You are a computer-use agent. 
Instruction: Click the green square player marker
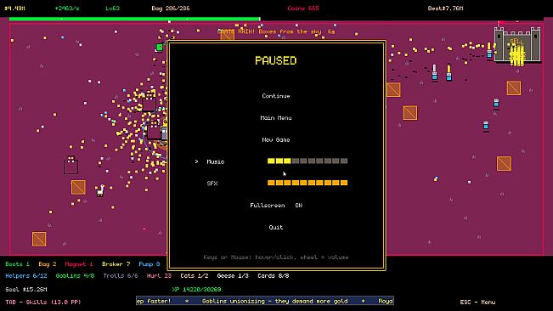click(160, 48)
